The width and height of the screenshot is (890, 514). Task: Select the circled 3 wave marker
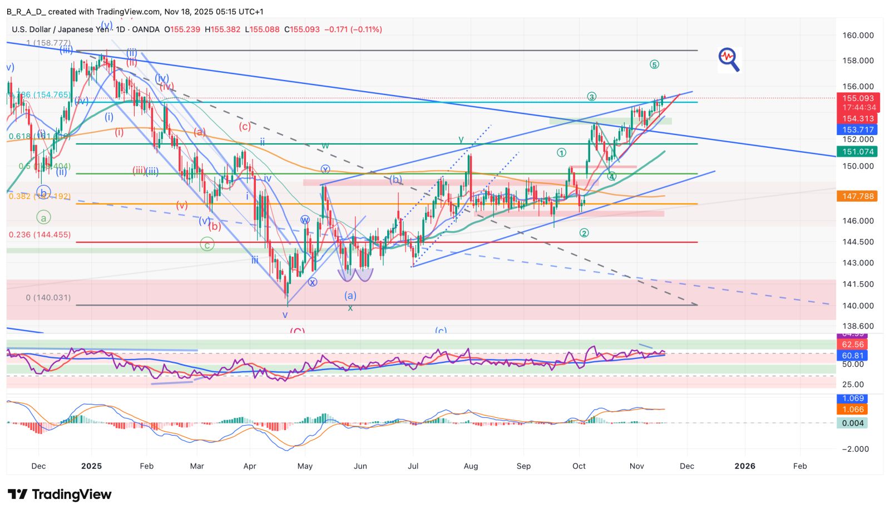pos(591,97)
